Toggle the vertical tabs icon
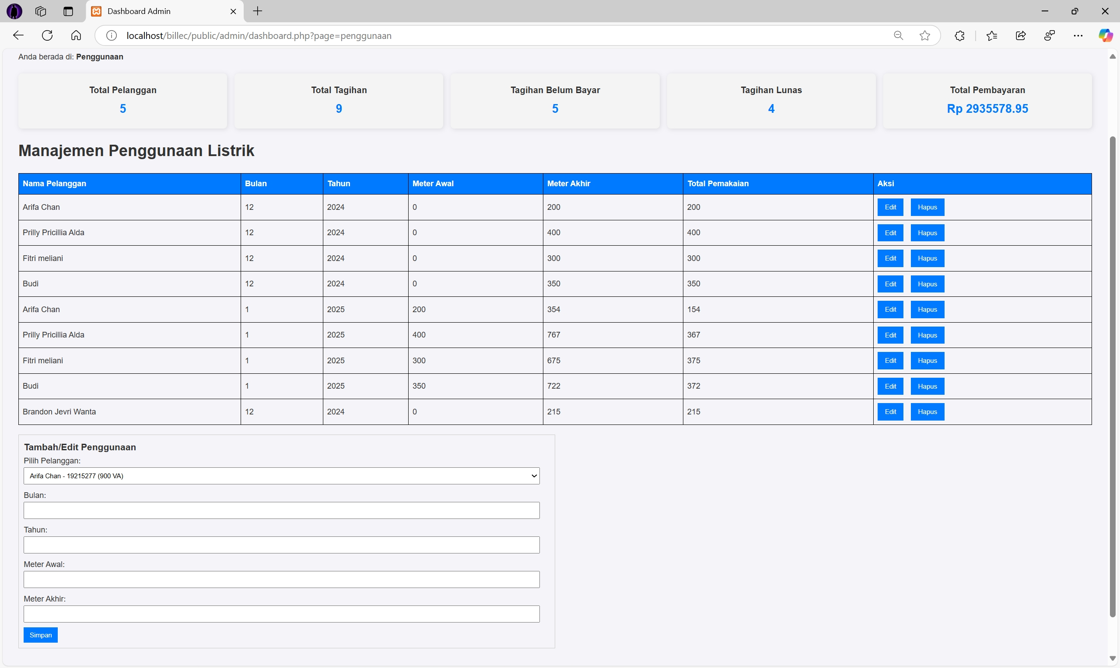 point(68,11)
